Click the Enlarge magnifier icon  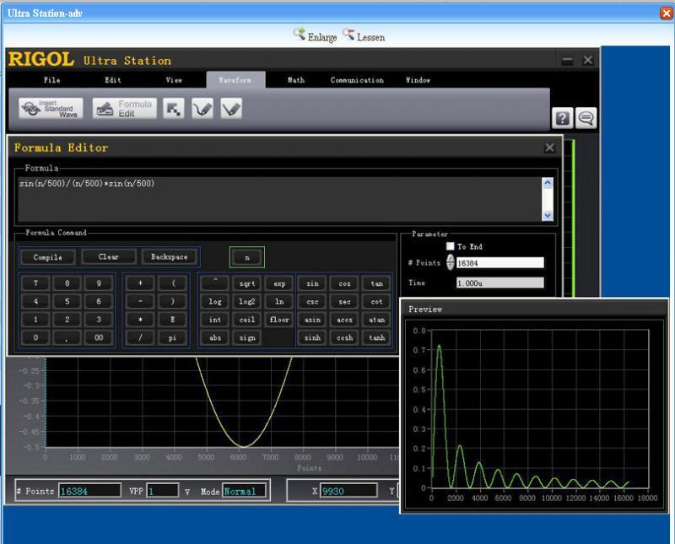tap(300, 35)
